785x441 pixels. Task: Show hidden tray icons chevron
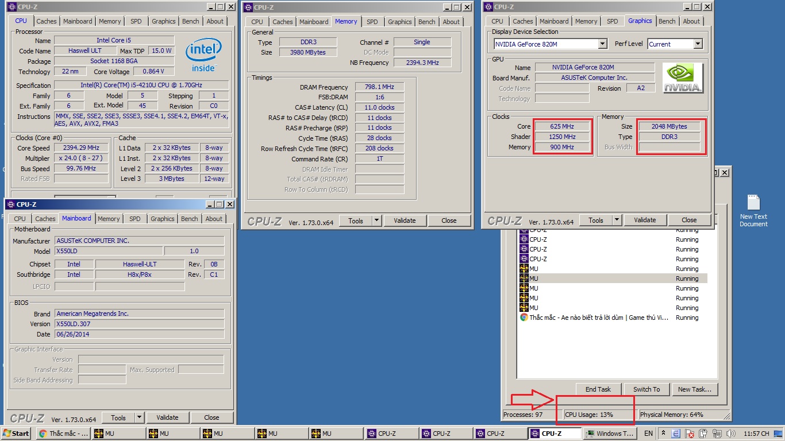[x=663, y=434]
